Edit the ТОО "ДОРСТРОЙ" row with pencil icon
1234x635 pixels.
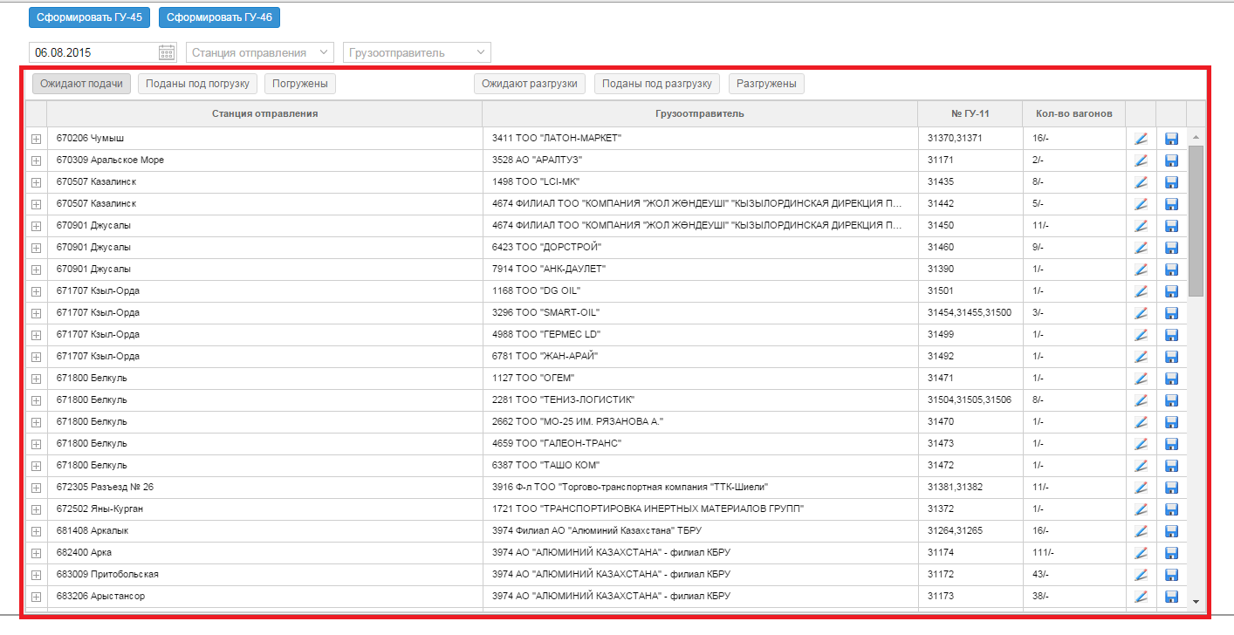click(1141, 247)
